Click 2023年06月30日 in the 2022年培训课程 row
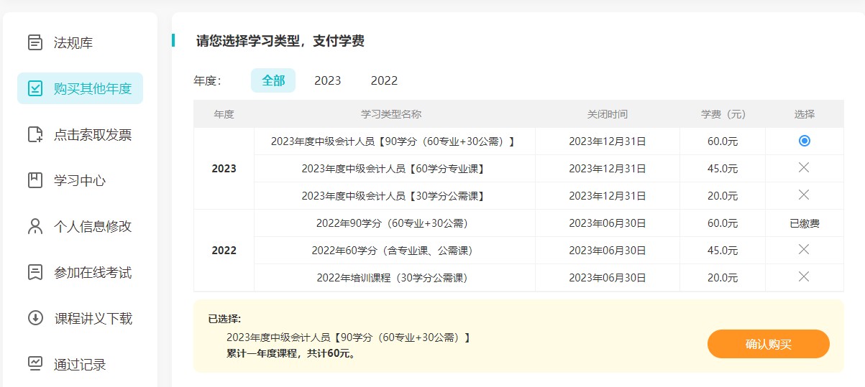The height and width of the screenshot is (387, 865). click(608, 278)
